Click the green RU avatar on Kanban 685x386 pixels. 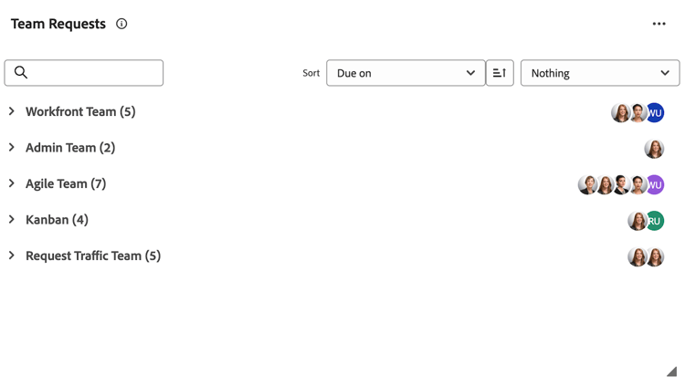point(654,221)
